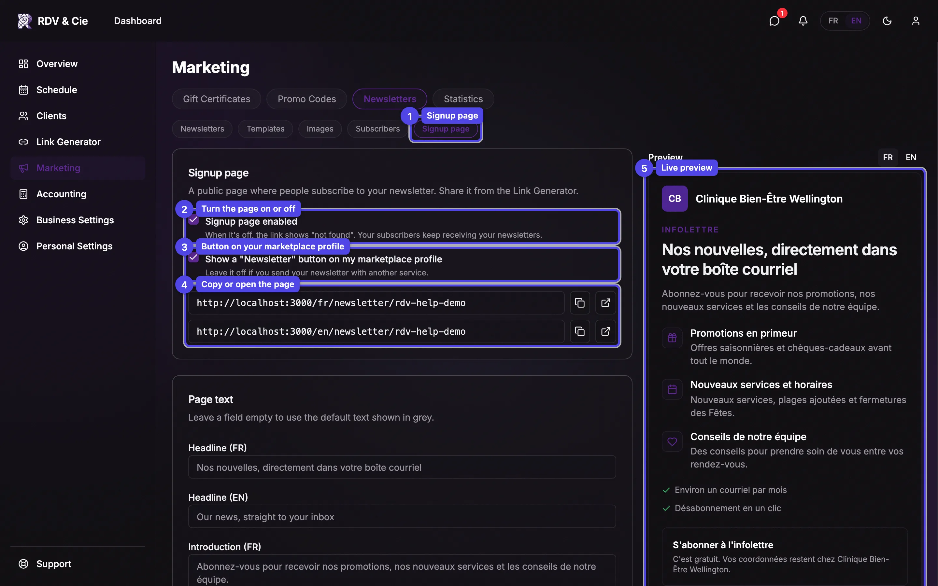
Task: Open Support at the sidebar bottom
Action: [78, 564]
